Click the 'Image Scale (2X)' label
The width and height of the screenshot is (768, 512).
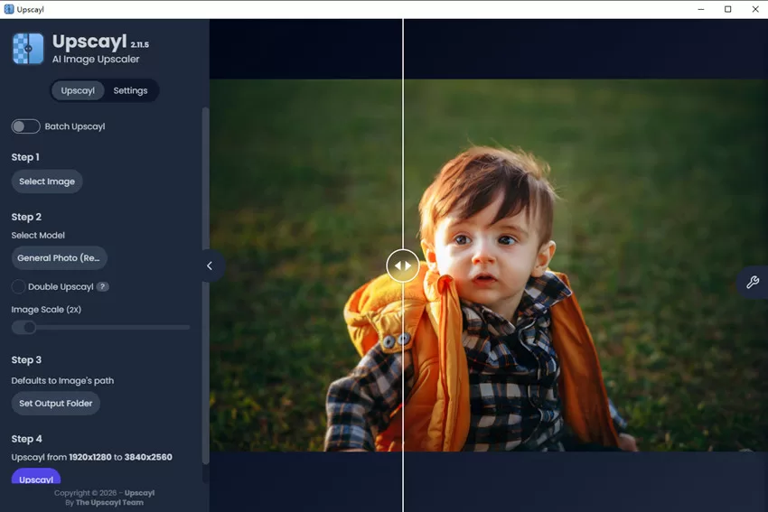tap(46, 310)
